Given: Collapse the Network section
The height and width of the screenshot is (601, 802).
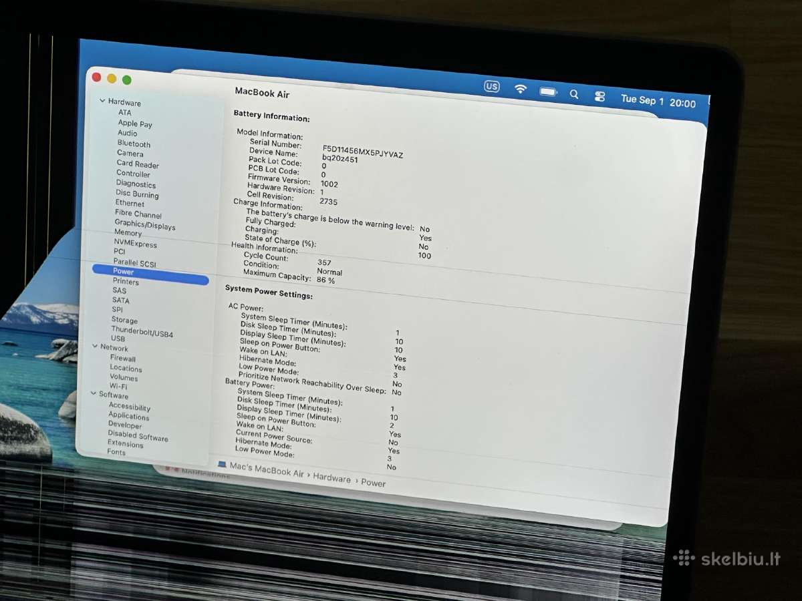Looking at the screenshot, I should tap(95, 347).
